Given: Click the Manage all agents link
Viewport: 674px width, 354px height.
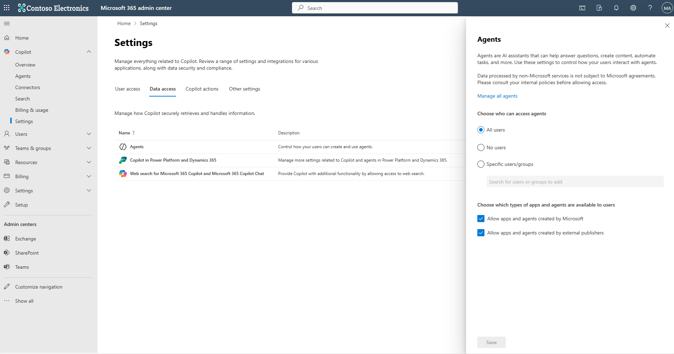Looking at the screenshot, I should (x=497, y=96).
